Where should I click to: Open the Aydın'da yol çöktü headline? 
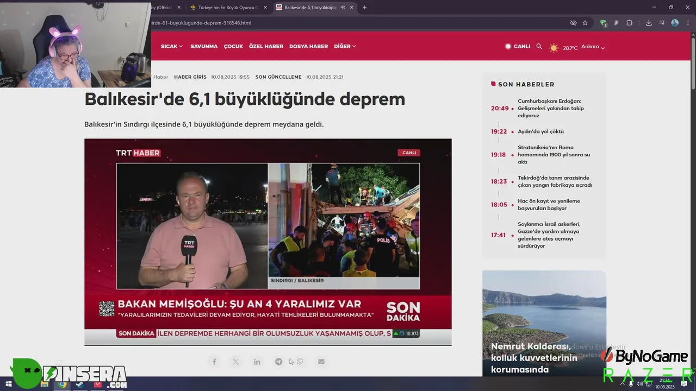pyautogui.click(x=540, y=131)
